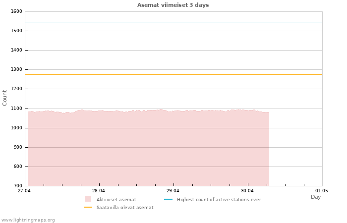The image size is (347, 223).
Task: Select the Count y-axis label
Action: tap(5, 98)
